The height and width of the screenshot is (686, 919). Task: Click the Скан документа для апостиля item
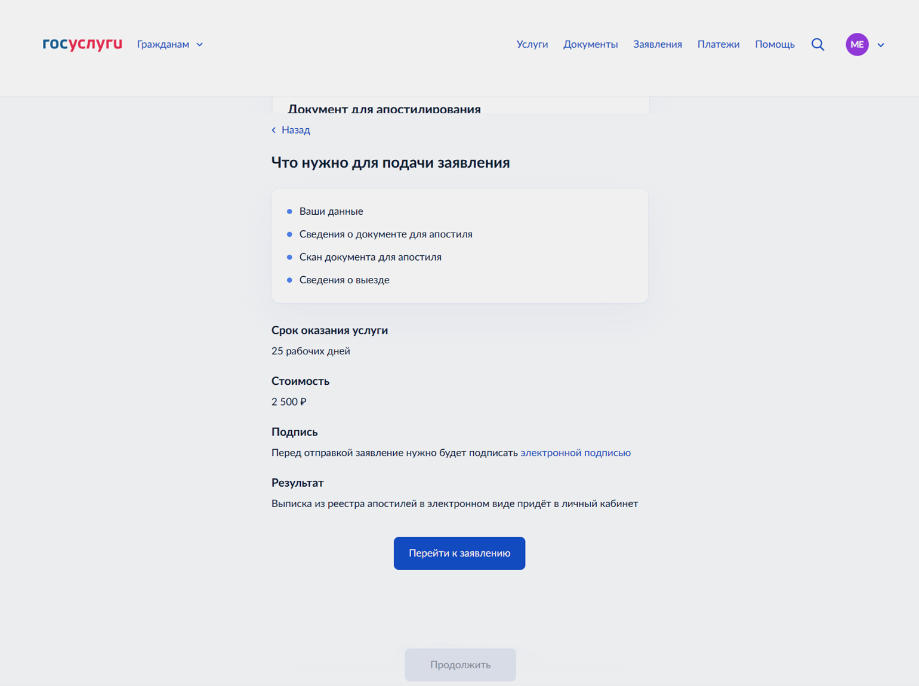pos(370,257)
